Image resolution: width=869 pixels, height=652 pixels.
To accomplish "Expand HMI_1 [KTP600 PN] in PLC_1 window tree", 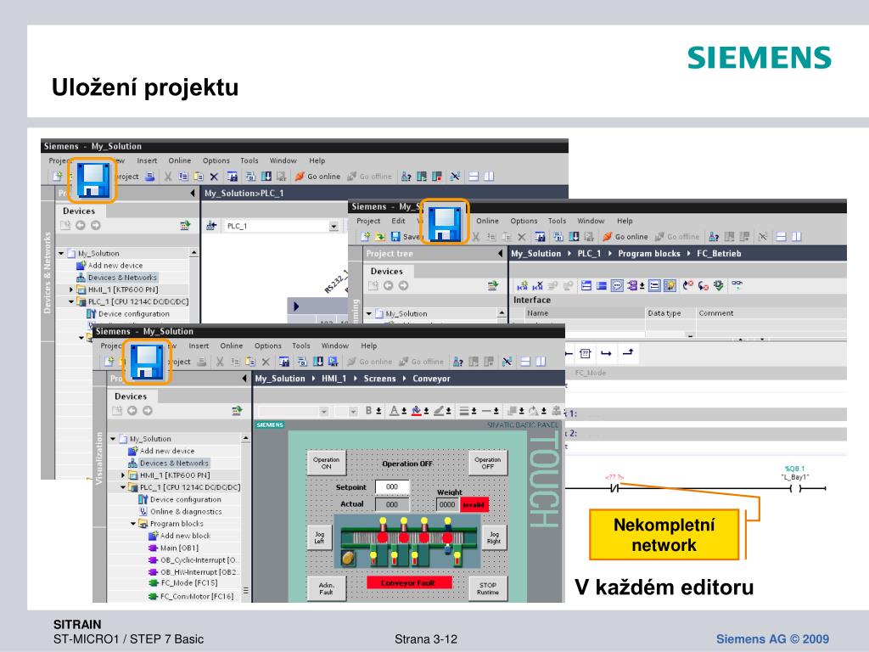I will pos(71,289).
